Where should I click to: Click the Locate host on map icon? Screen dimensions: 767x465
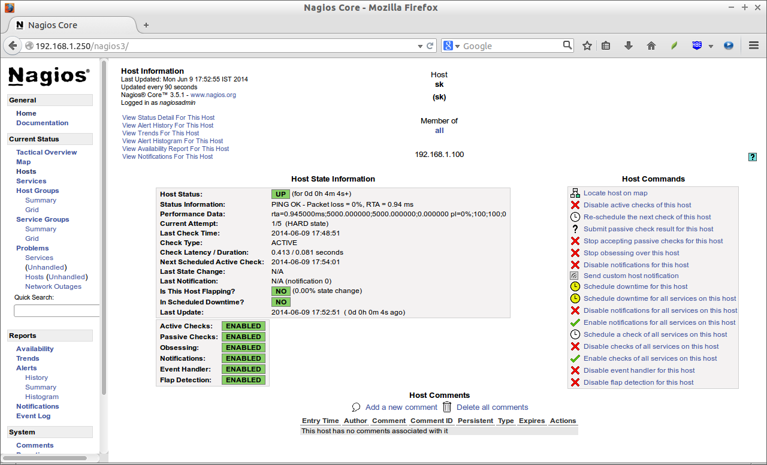[x=575, y=193]
